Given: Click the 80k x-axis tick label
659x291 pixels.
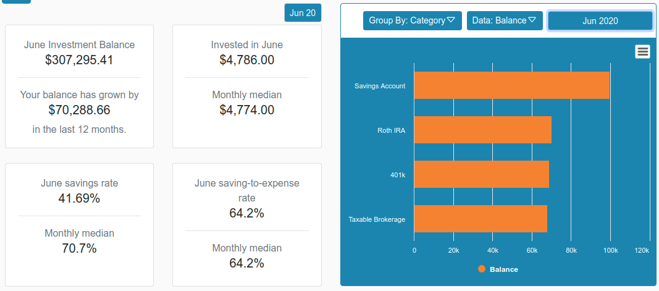Looking at the screenshot, I should tap(571, 251).
